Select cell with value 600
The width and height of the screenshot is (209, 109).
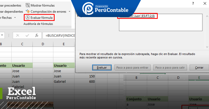[85, 82]
